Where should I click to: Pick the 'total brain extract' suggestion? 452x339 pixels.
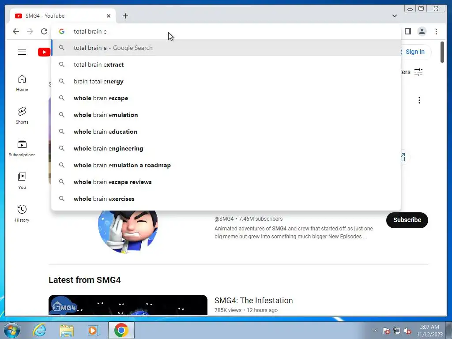pyautogui.click(x=226, y=64)
